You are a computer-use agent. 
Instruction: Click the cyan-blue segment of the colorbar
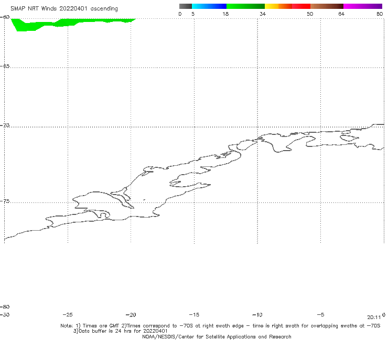pos(209,6)
